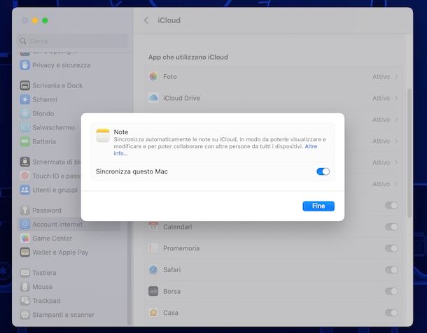
Task: Click the Attivo status in Foto row
Action: [x=381, y=77]
